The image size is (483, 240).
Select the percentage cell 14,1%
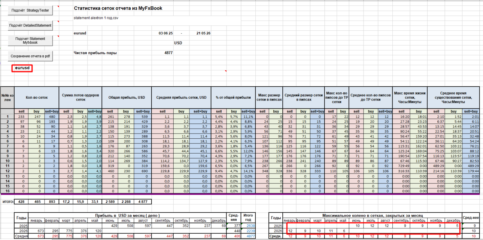point(248,170)
